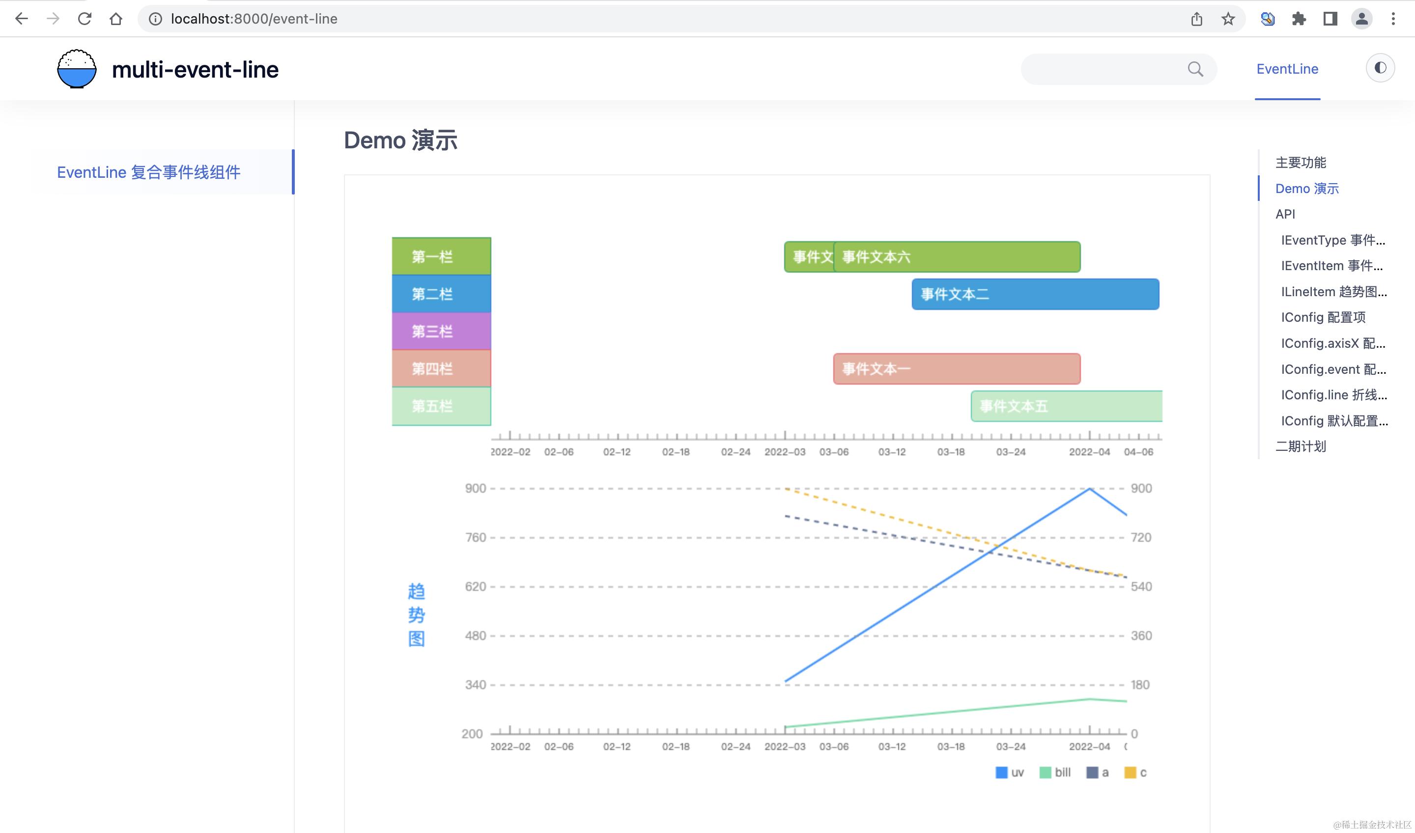Select the 事件文本一 pink event bar

click(x=957, y=369)
